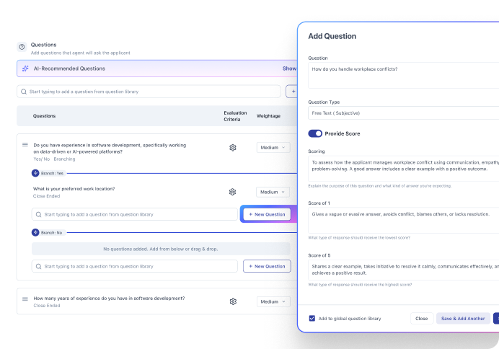The image size is (499, 349).
Task: Click New Question button under Branch: No
Action: (266, 266)
